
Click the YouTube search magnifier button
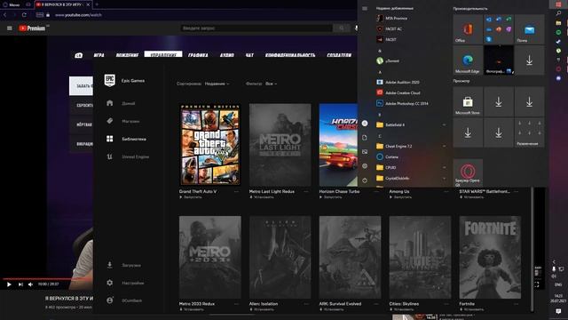pos(341,28)
